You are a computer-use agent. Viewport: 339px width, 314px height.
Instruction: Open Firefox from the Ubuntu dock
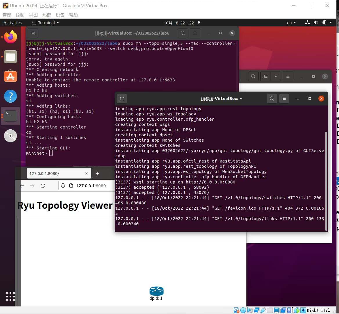point(10,37)
